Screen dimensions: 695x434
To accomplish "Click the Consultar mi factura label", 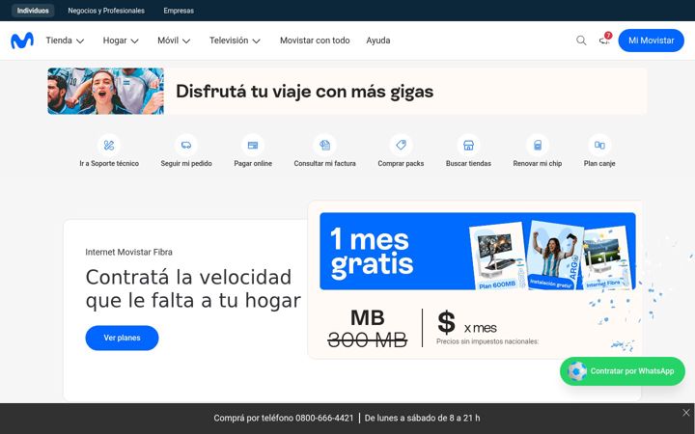I will pyautogui.click(x=324, y=163).
